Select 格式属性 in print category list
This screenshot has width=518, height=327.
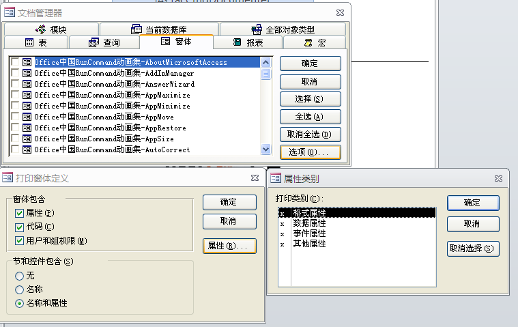pyautogui.click(x=357, y=213)
